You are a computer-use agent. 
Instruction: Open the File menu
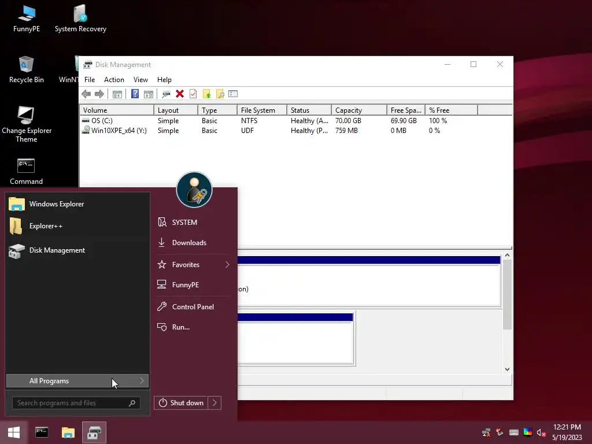tap(90, 80)
